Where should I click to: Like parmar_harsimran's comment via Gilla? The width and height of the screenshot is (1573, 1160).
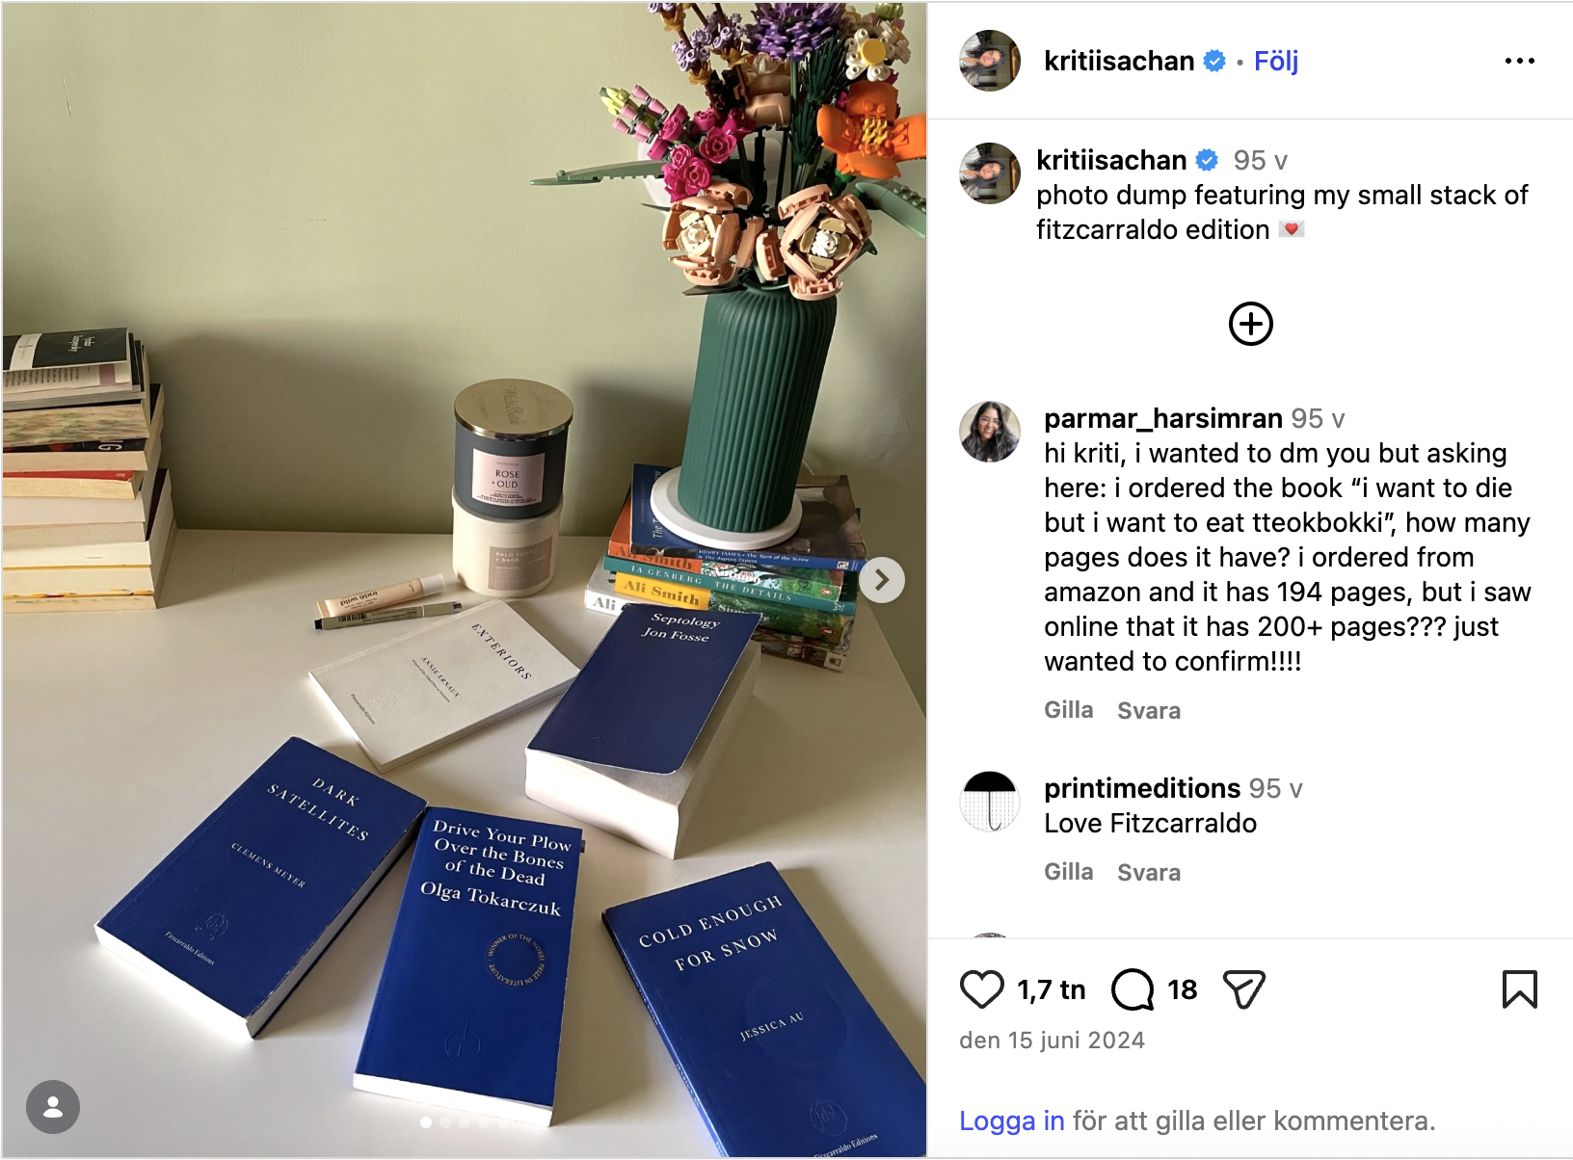coord(1069,710)
